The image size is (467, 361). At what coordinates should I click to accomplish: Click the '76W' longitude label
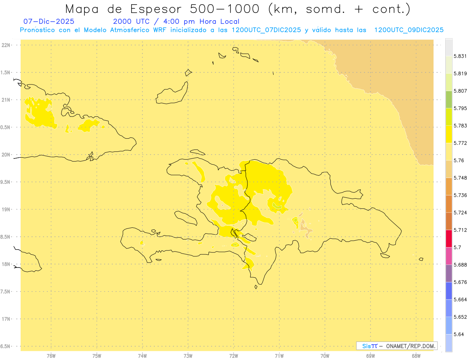51,356
